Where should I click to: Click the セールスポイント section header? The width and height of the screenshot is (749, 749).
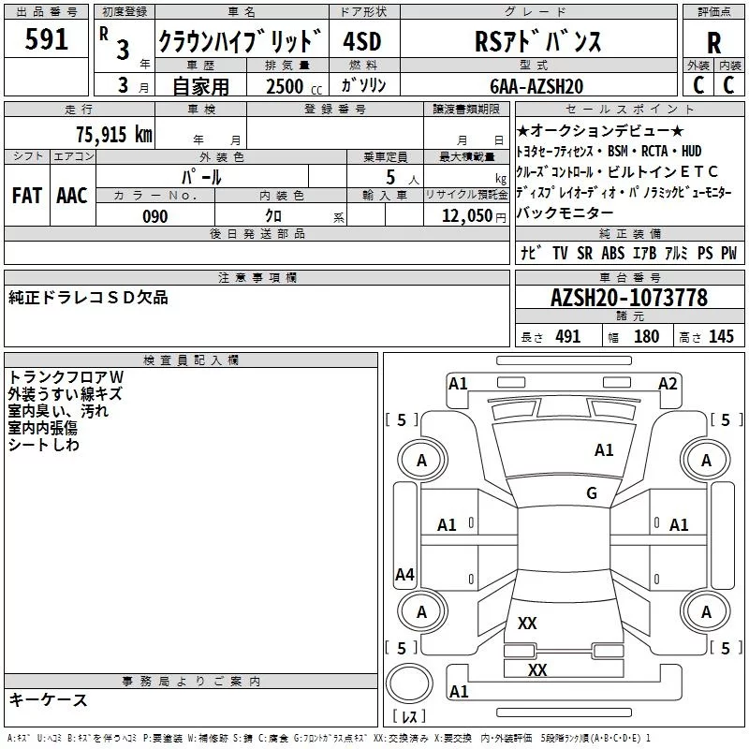coord(629,110)
